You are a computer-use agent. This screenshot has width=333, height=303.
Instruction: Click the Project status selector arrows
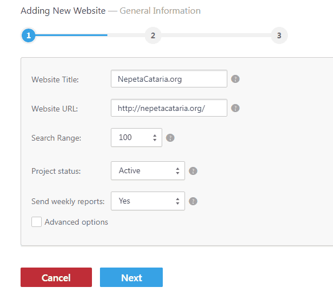point(178,171)
